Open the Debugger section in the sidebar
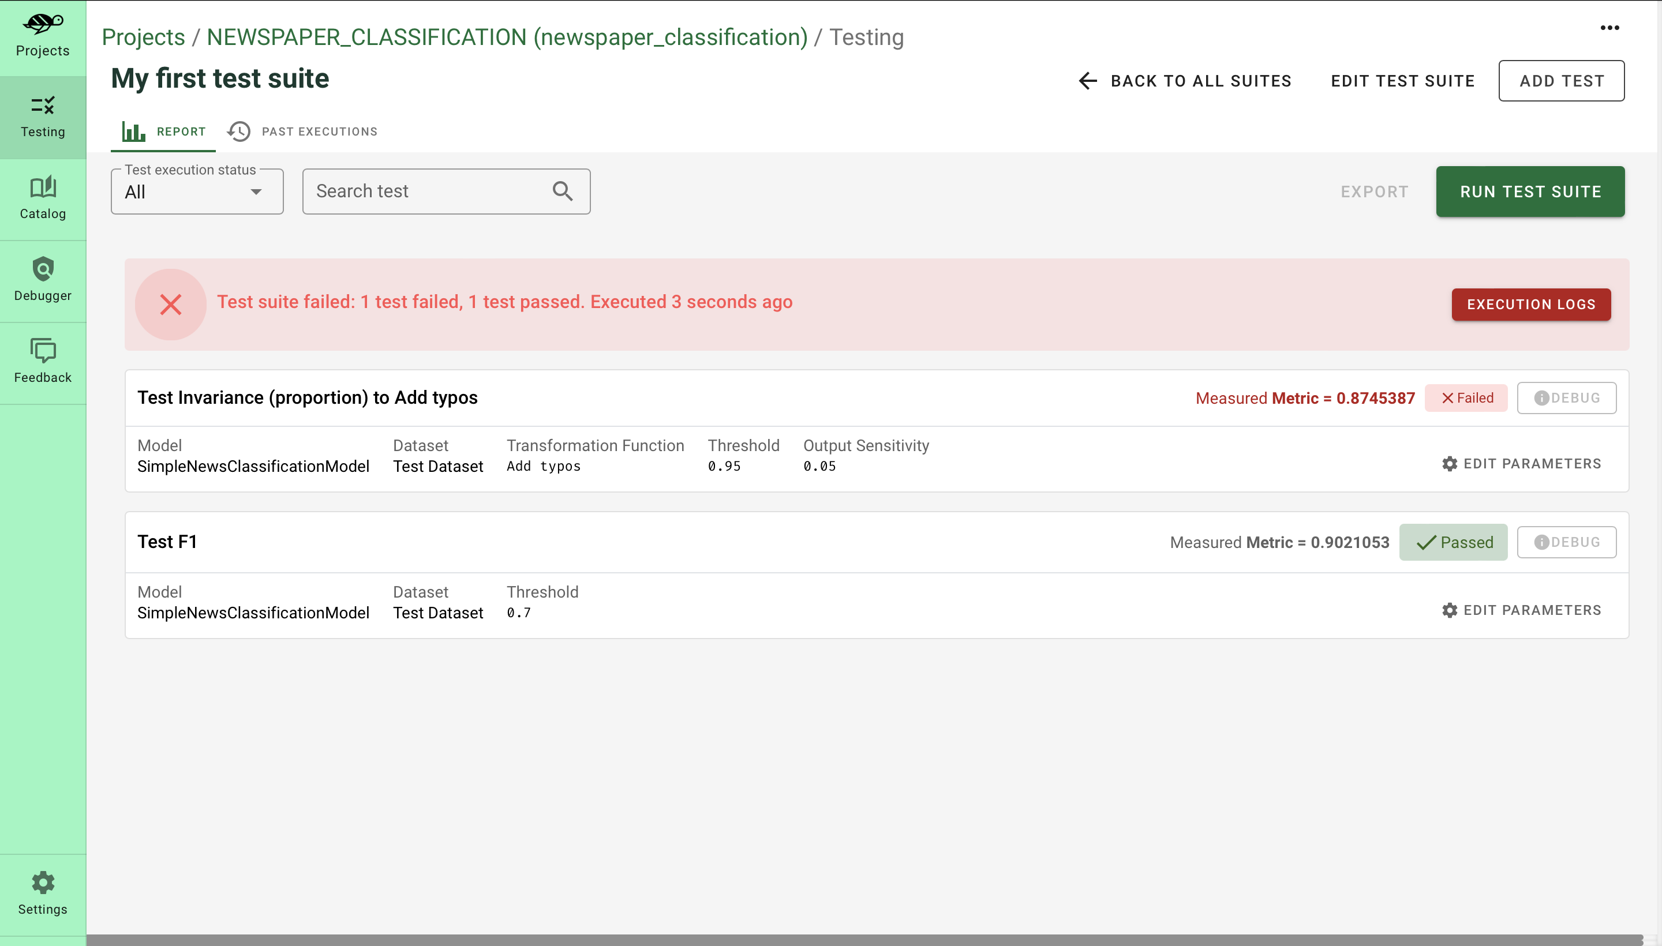The height and width of the screenshot is (946, 1662). coord(43,281)
